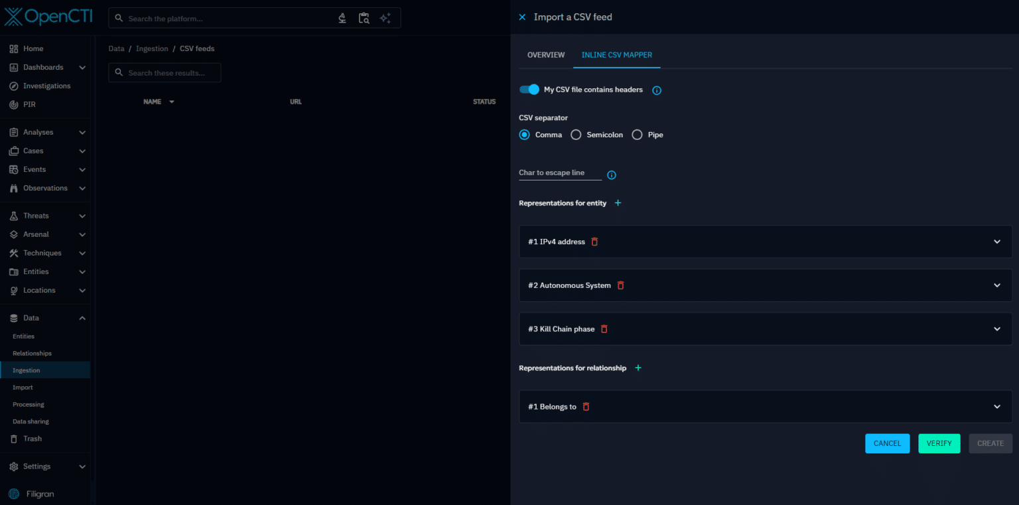Delete the IPv4 address representation via trash icon
This screenshot has width=1019, height=505.
tap(594, 242)
